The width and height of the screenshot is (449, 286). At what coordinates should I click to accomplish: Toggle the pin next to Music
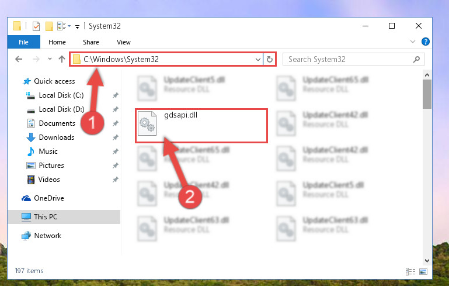point(116,151)
